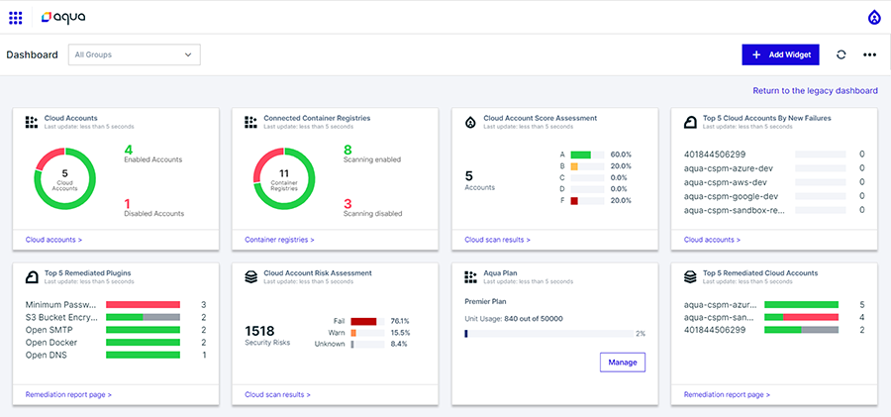Click the Add Widget button
891x417 pixels.
coord(780,54)
